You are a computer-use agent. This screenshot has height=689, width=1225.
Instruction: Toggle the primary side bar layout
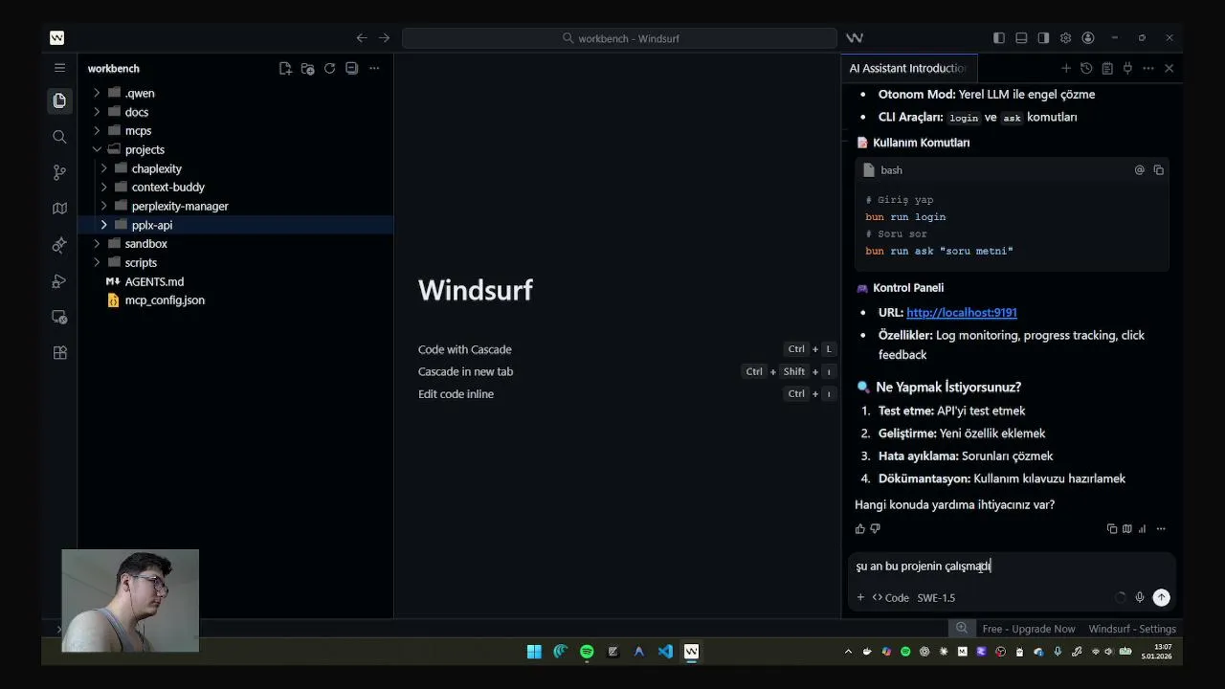(x=999, y=38)
